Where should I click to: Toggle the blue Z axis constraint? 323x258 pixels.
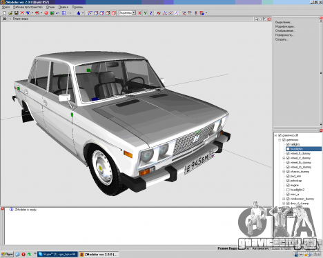[151, 13]
